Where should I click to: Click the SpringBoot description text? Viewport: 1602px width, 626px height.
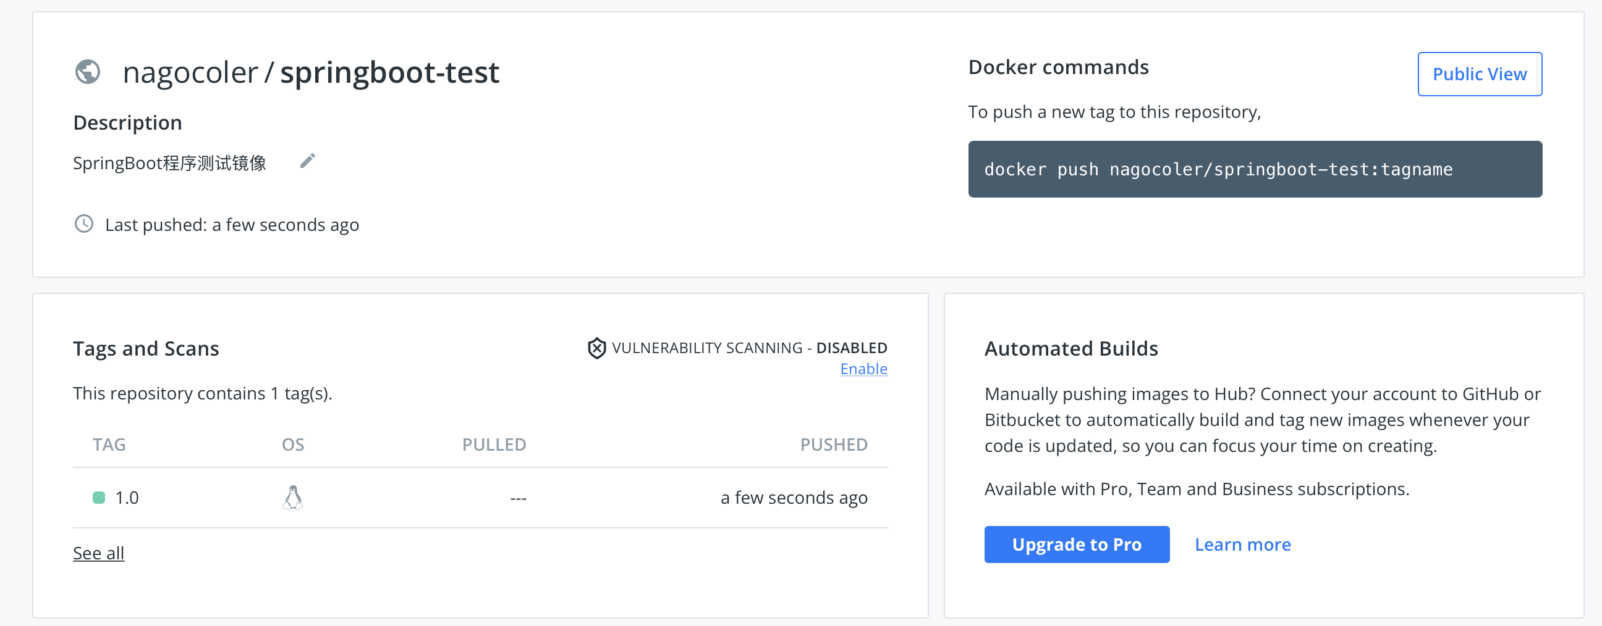point(169,164)
